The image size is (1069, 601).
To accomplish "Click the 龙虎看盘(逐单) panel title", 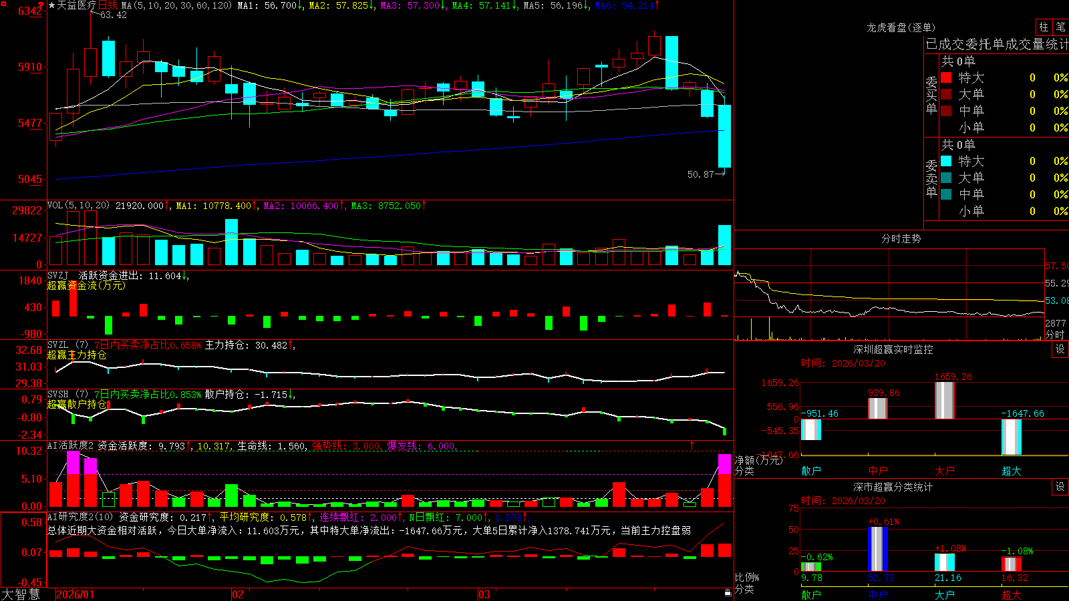I will tap(901, 27).
